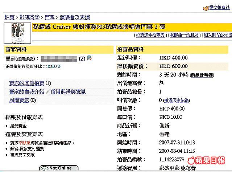Viewport: 232px width, 172px height.
Task: Open 影視音樂 breadcrumb category
Action: (x=30, y=17)
